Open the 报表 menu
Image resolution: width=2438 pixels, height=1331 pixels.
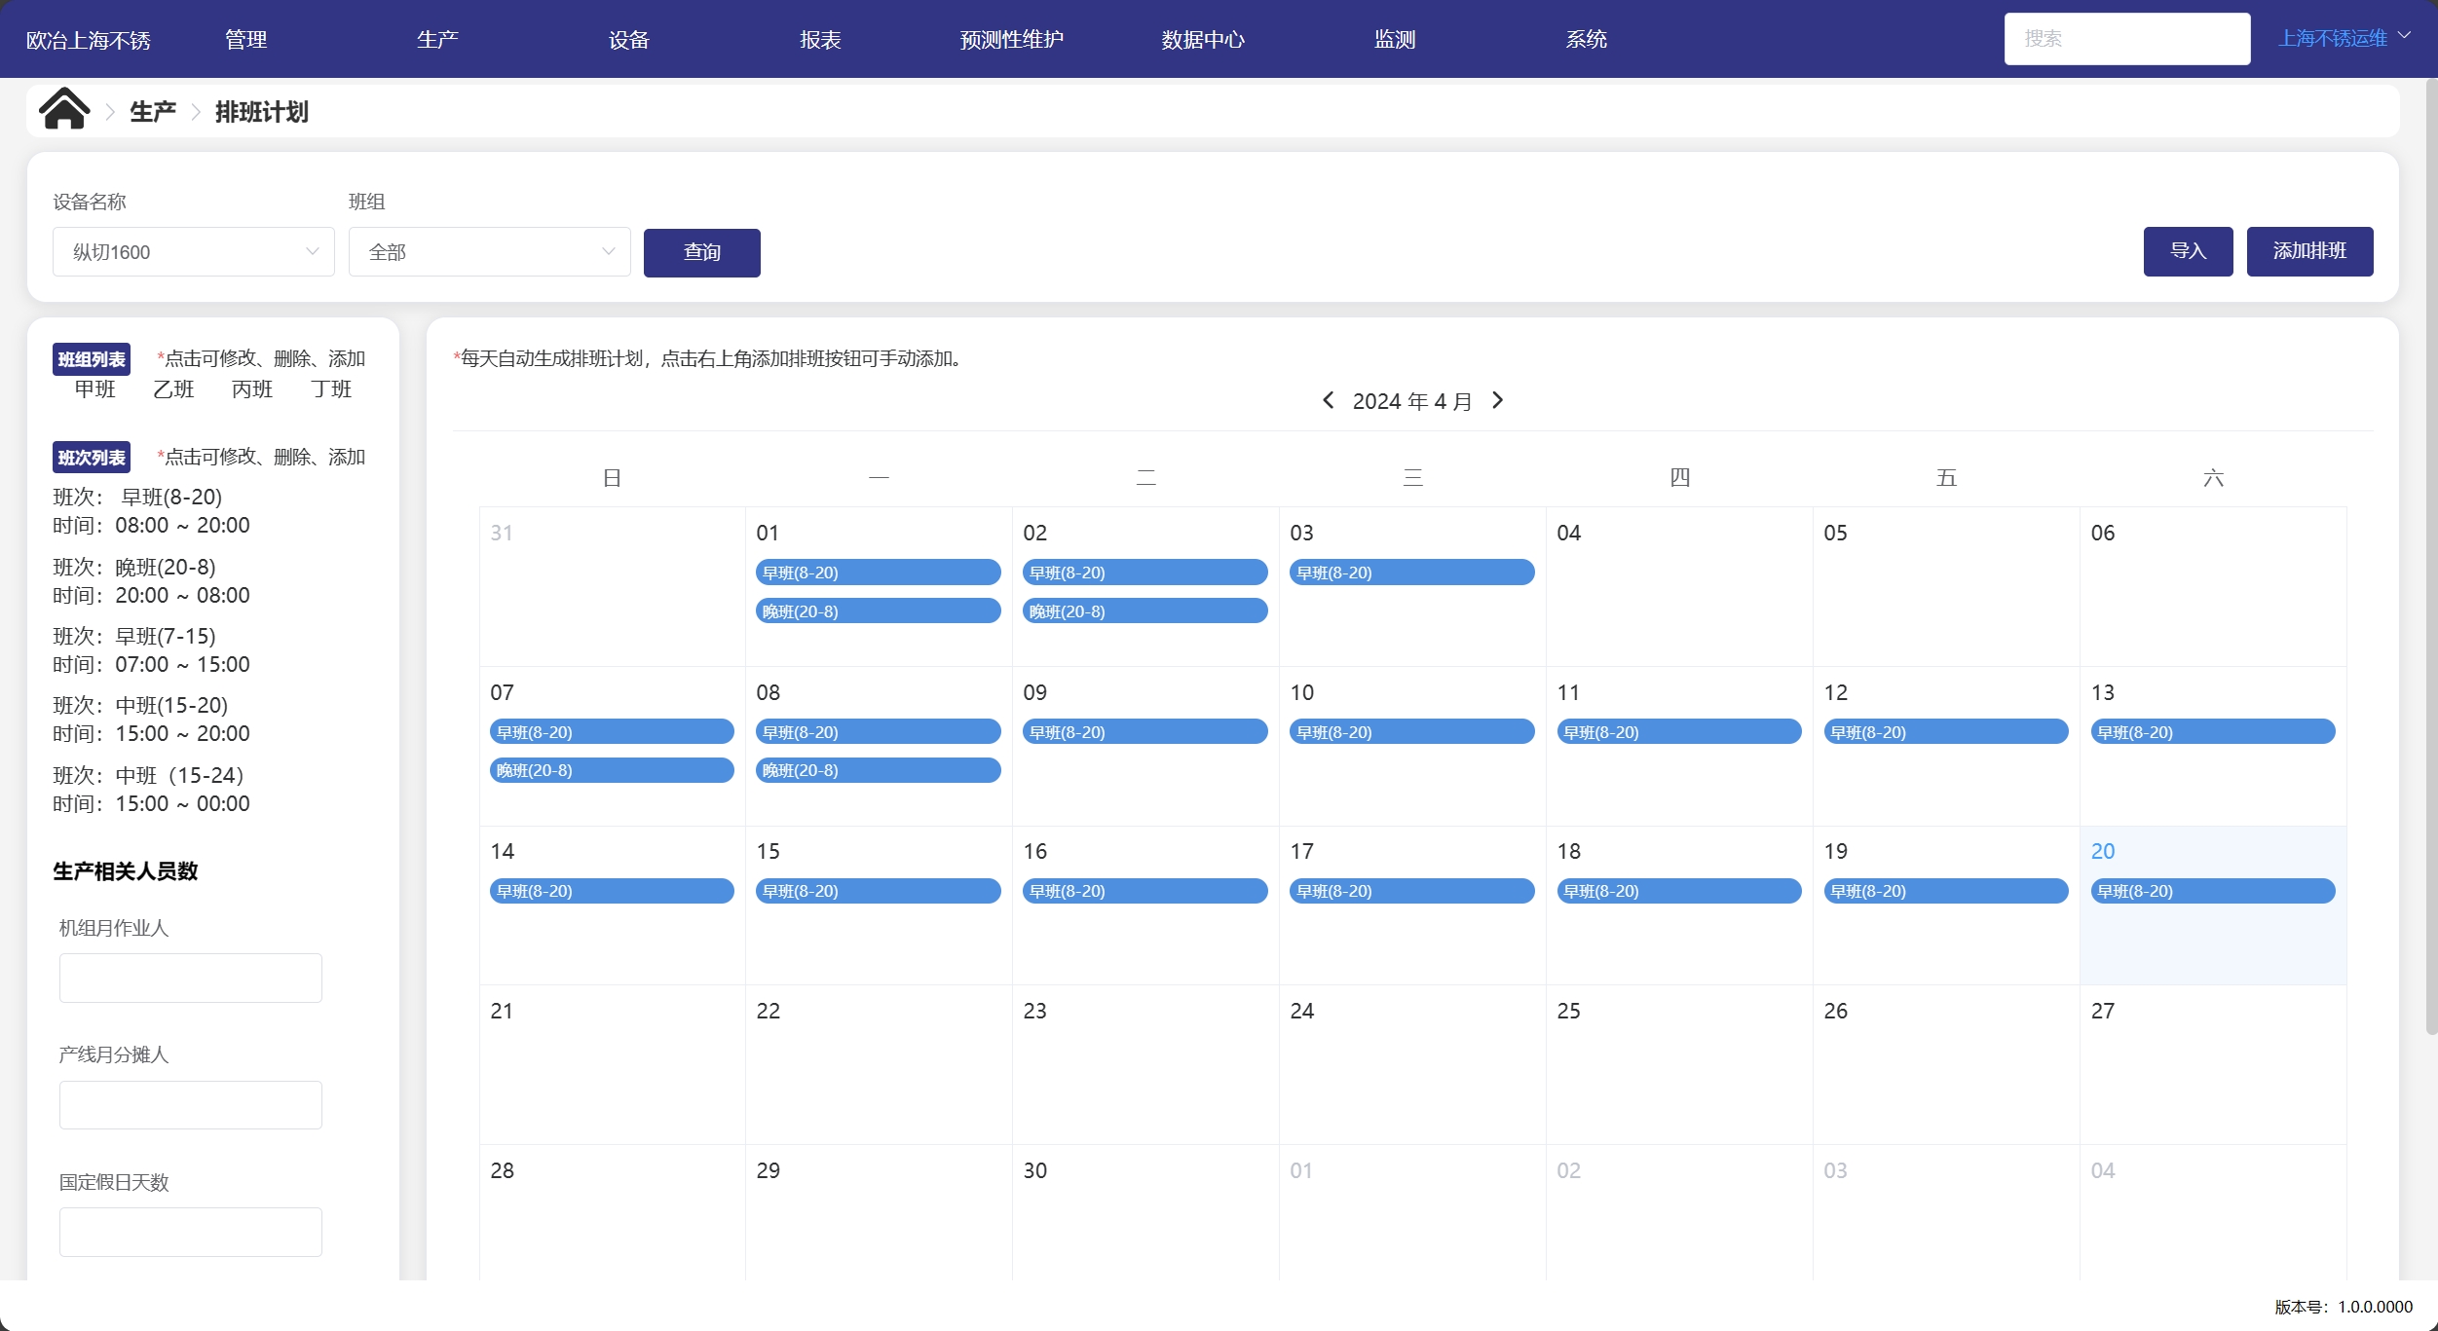point(820,39)
